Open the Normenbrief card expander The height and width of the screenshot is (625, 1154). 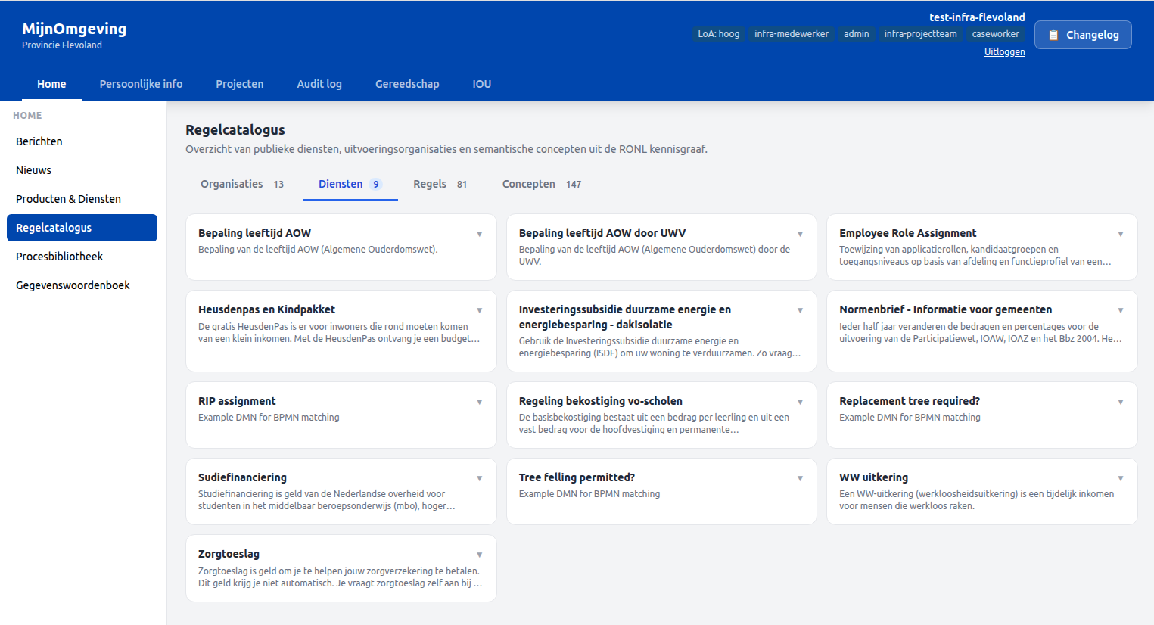point(1121,310)
